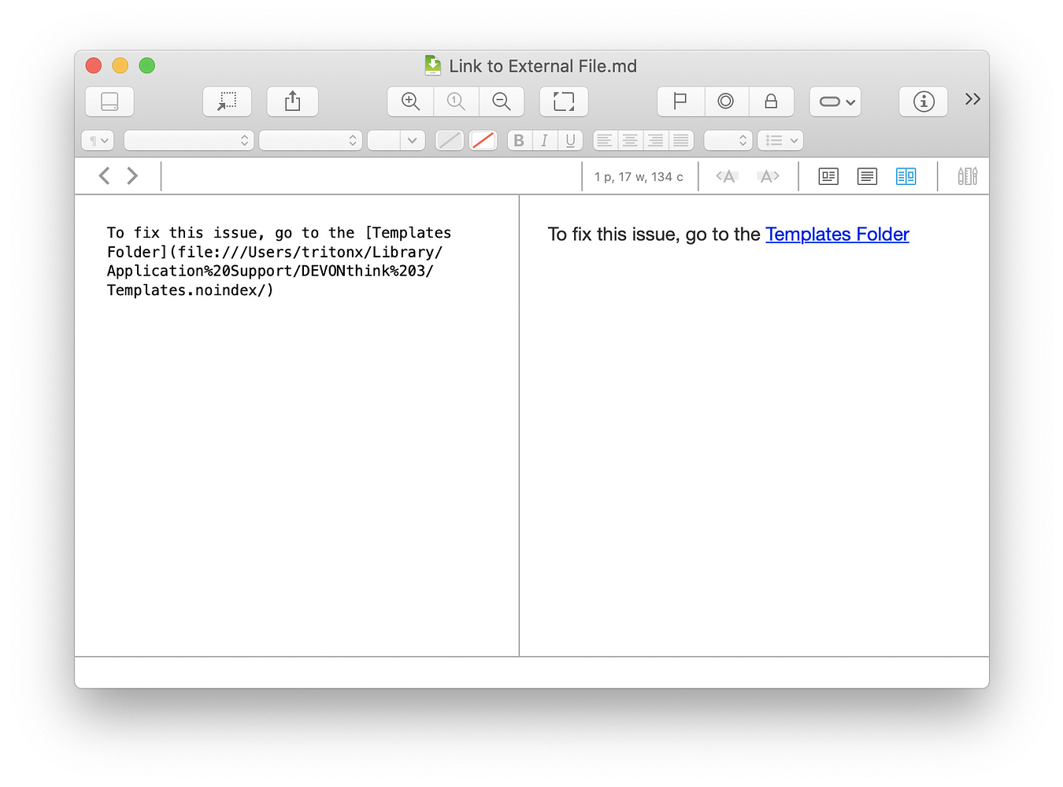Click the Share icon in the toolbar

[x=292, y=101]
